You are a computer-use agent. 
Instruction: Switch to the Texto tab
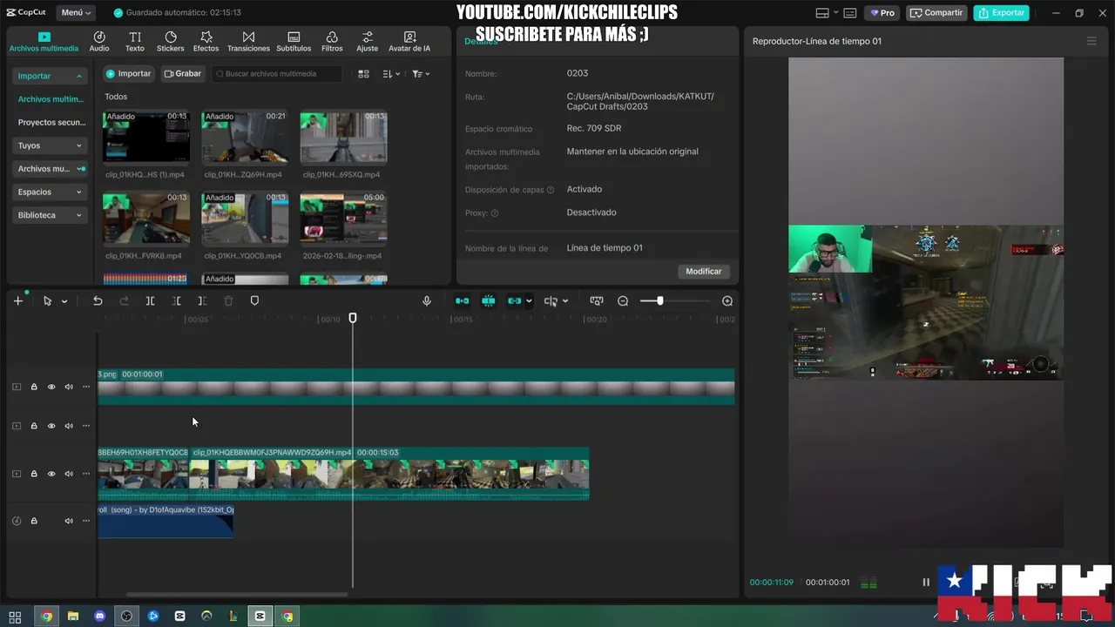[x=135, y=42]
